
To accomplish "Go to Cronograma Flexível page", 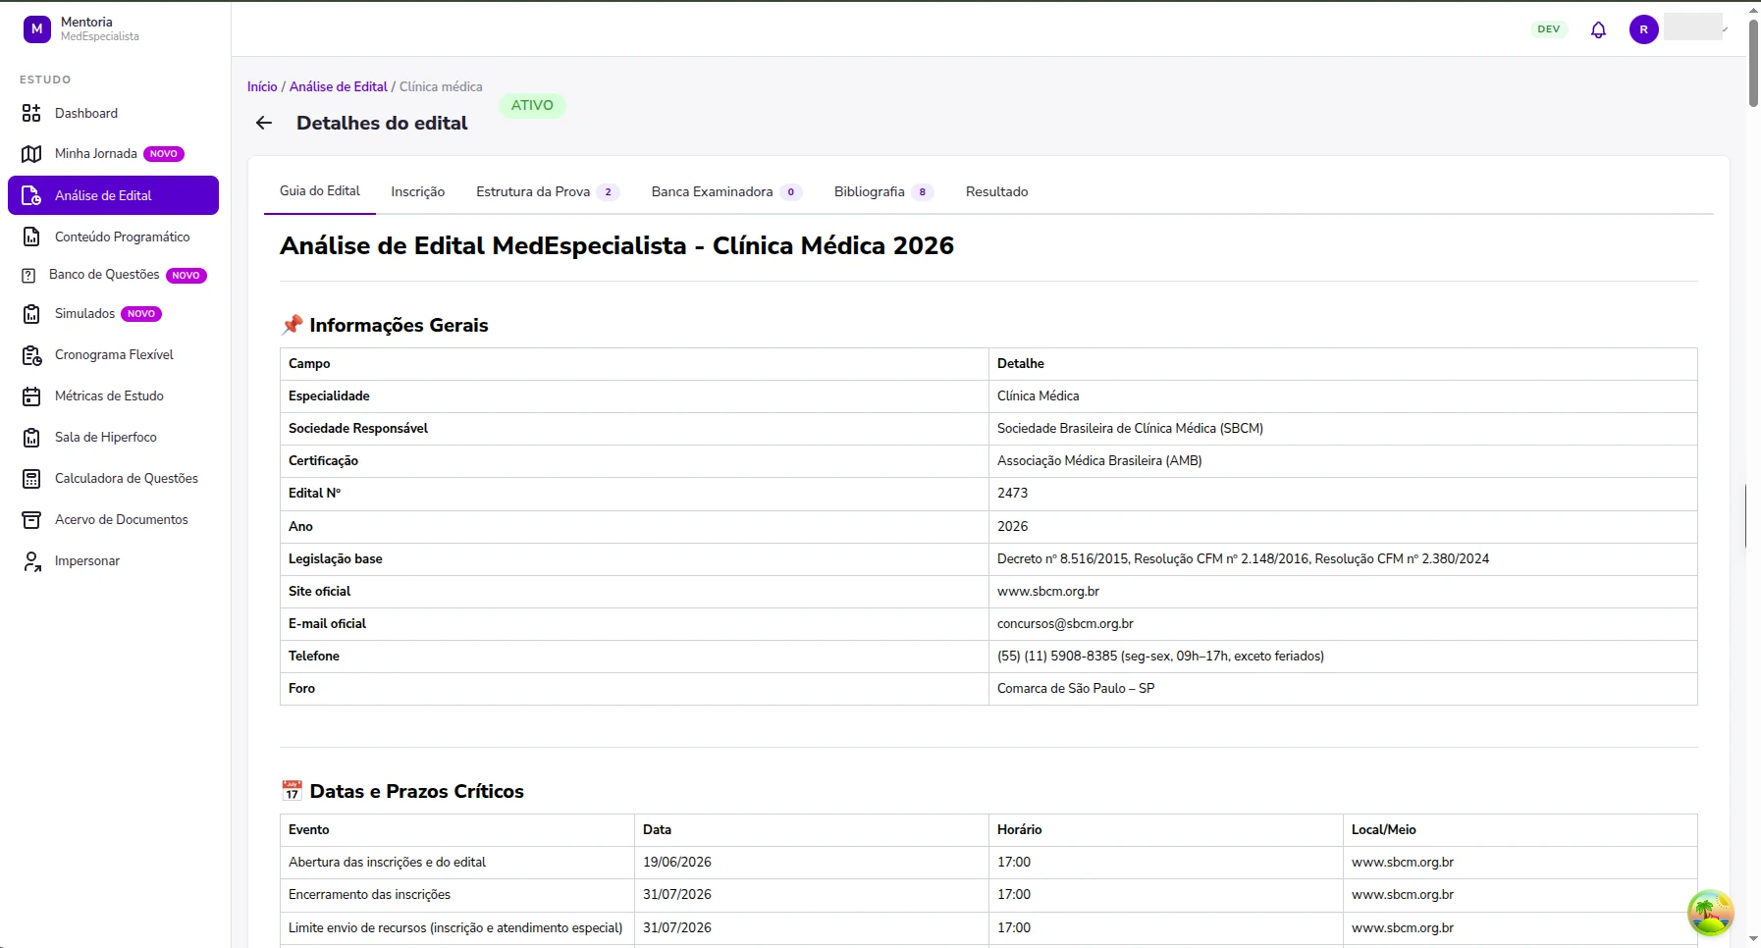I will [113, 355].
